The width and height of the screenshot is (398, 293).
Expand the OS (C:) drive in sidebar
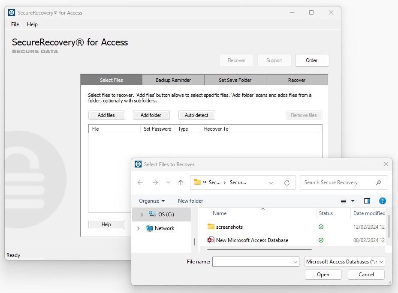click(x=142, y=214)
